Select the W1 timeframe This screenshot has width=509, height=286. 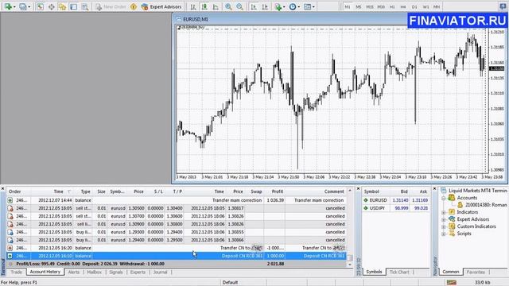pyautogui.click(x=425, y=7)
